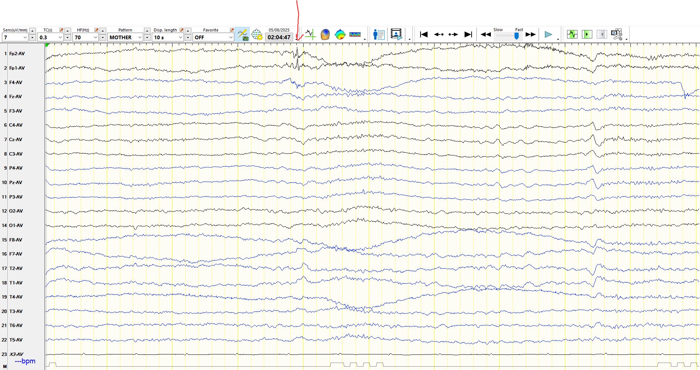Expand the arrow beside the video icon
Viewport: 700px width, 370px height.
pyautogui.click(x=409, y=39)
